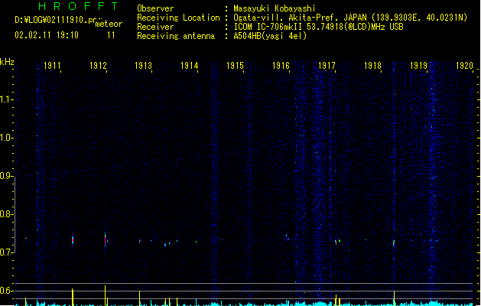Image resolution: width=481 pixels, height=306 pixels.
Task: Click the HROFFT title text
Action: pyautogui.click(x=78, y=6)
